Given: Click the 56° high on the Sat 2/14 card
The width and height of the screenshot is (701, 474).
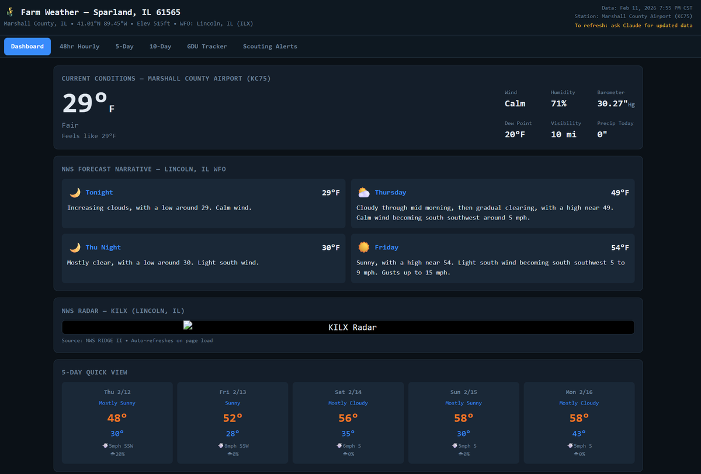Looking at the screenshot, I should click(348, 418).
